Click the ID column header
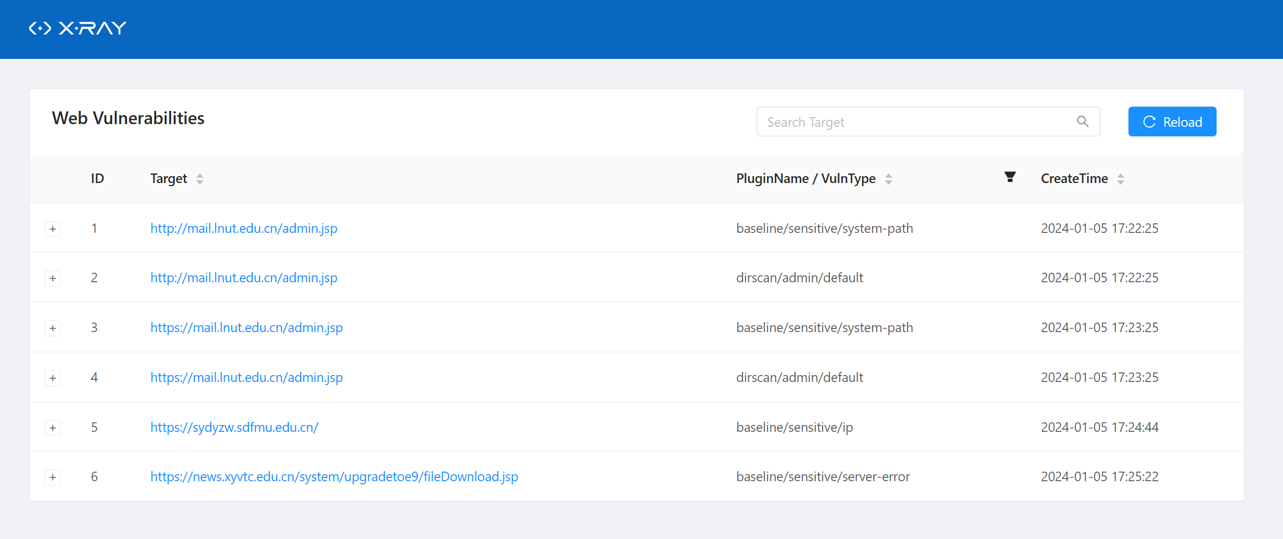 tap(97, 178)
